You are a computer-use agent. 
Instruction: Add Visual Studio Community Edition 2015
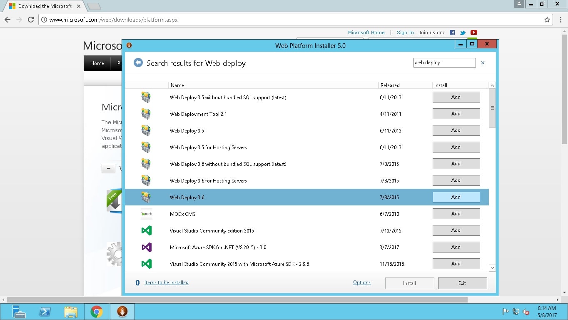456,230
